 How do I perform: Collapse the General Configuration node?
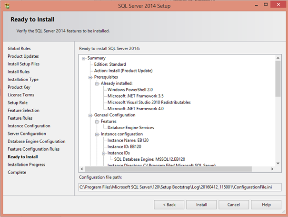pos(90,115)
